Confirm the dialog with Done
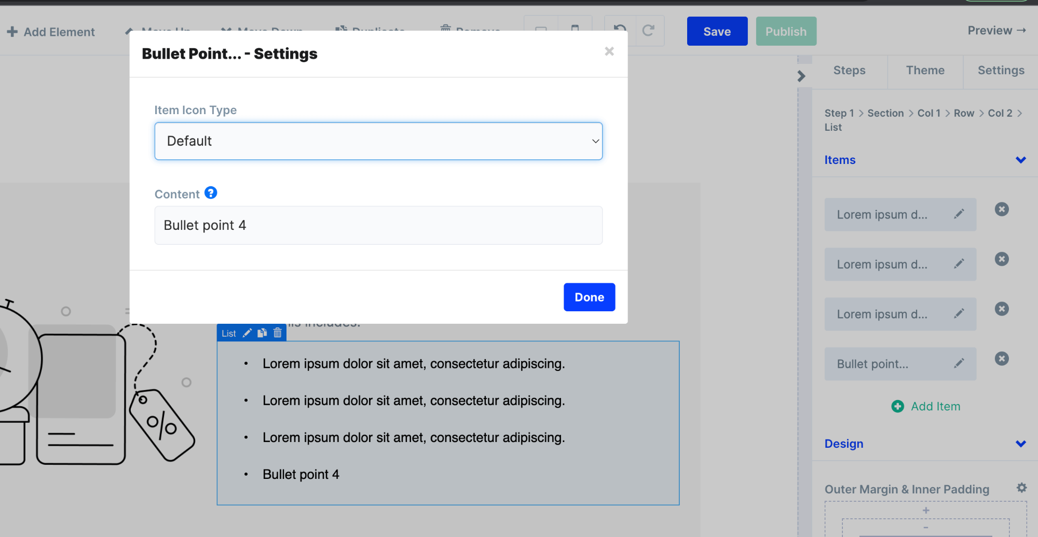The width and height of the screenshot is (1038, 537). tap(589, 297)
